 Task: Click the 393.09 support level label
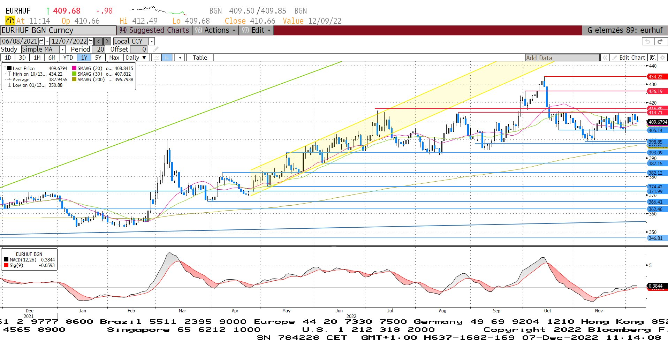[657, 153]
